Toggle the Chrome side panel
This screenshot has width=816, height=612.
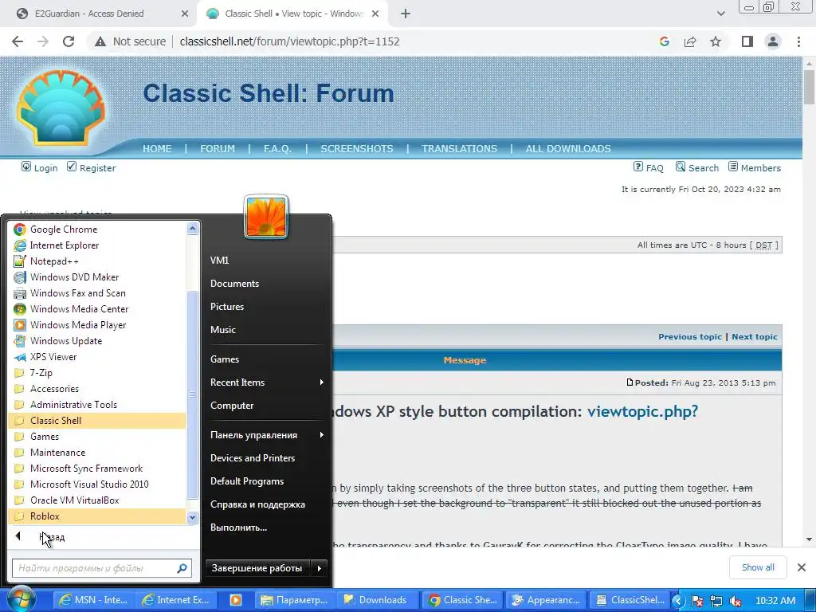click(x=747, y=41)
